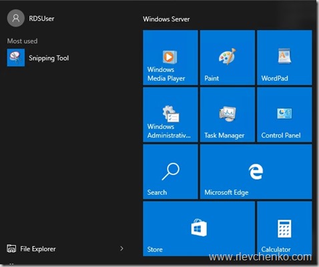Click the File Explorer folder icon
Screen dimensions: 319x267
(11, 248)
